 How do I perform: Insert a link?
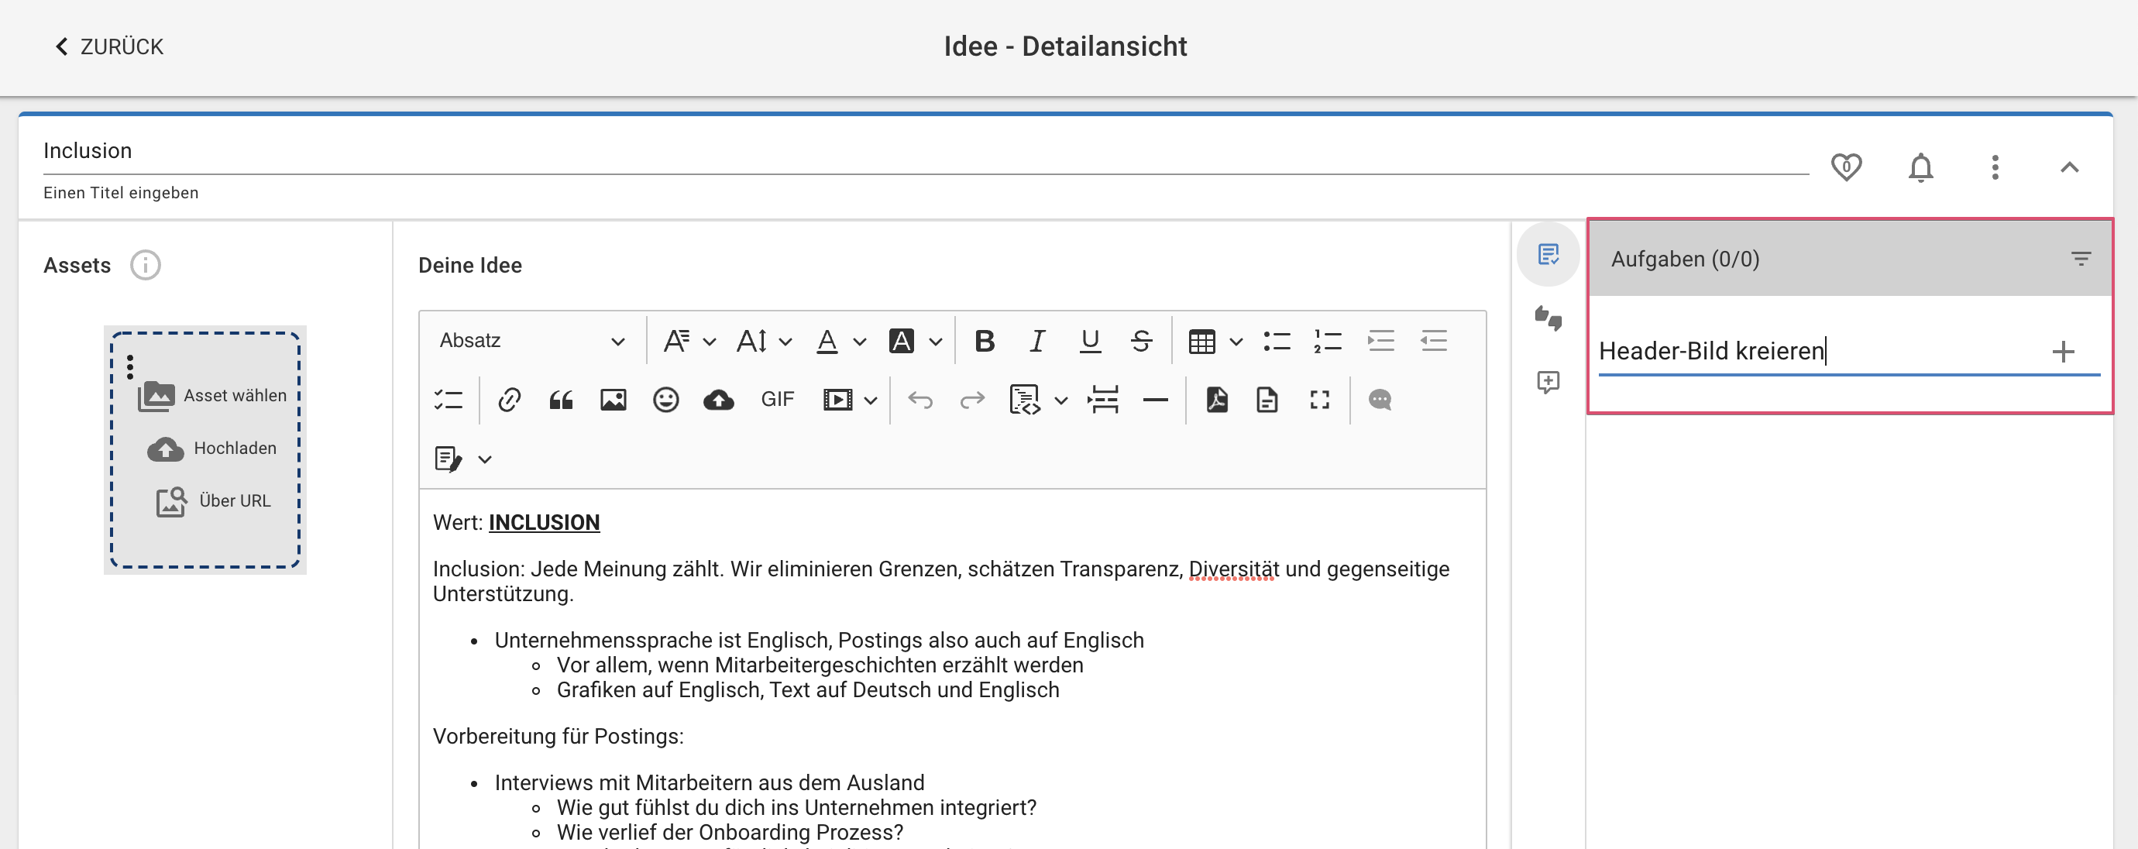click(x=509, y=400)
